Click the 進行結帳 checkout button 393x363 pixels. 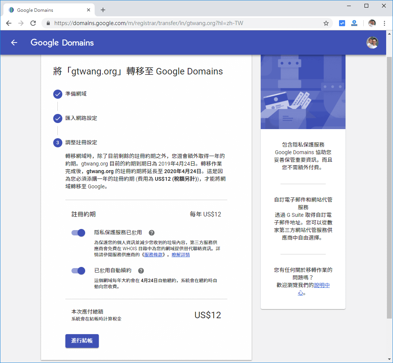pyautogui.click(x=82, y=341)
